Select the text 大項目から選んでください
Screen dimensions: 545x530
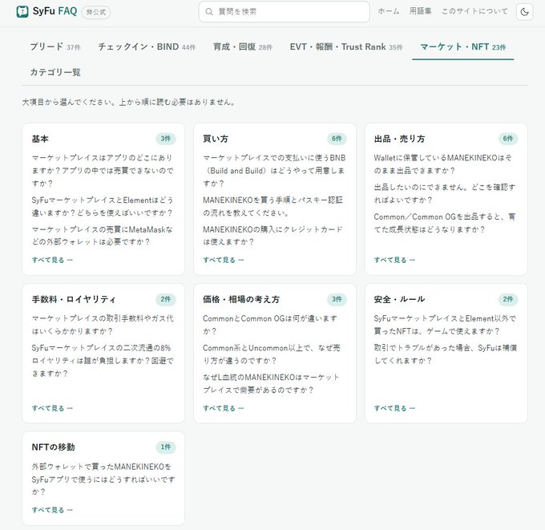pos(68,103)
